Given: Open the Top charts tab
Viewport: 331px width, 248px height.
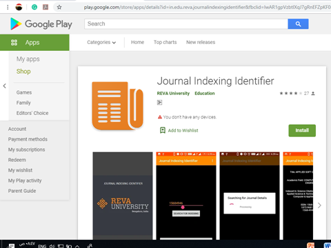Looking at the screenshot, I should (x=165, y=42).
